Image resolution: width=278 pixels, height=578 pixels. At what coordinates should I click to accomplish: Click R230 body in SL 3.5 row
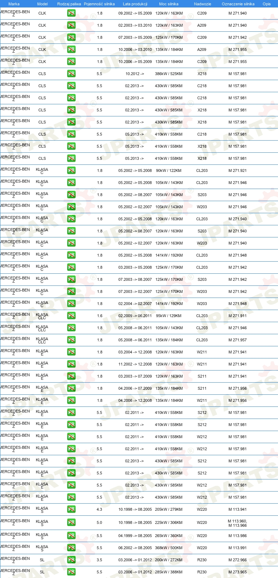pos(202,560)
